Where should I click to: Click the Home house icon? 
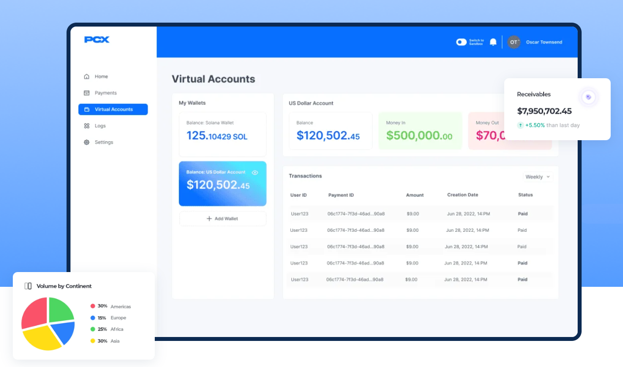tap(87, 76)
